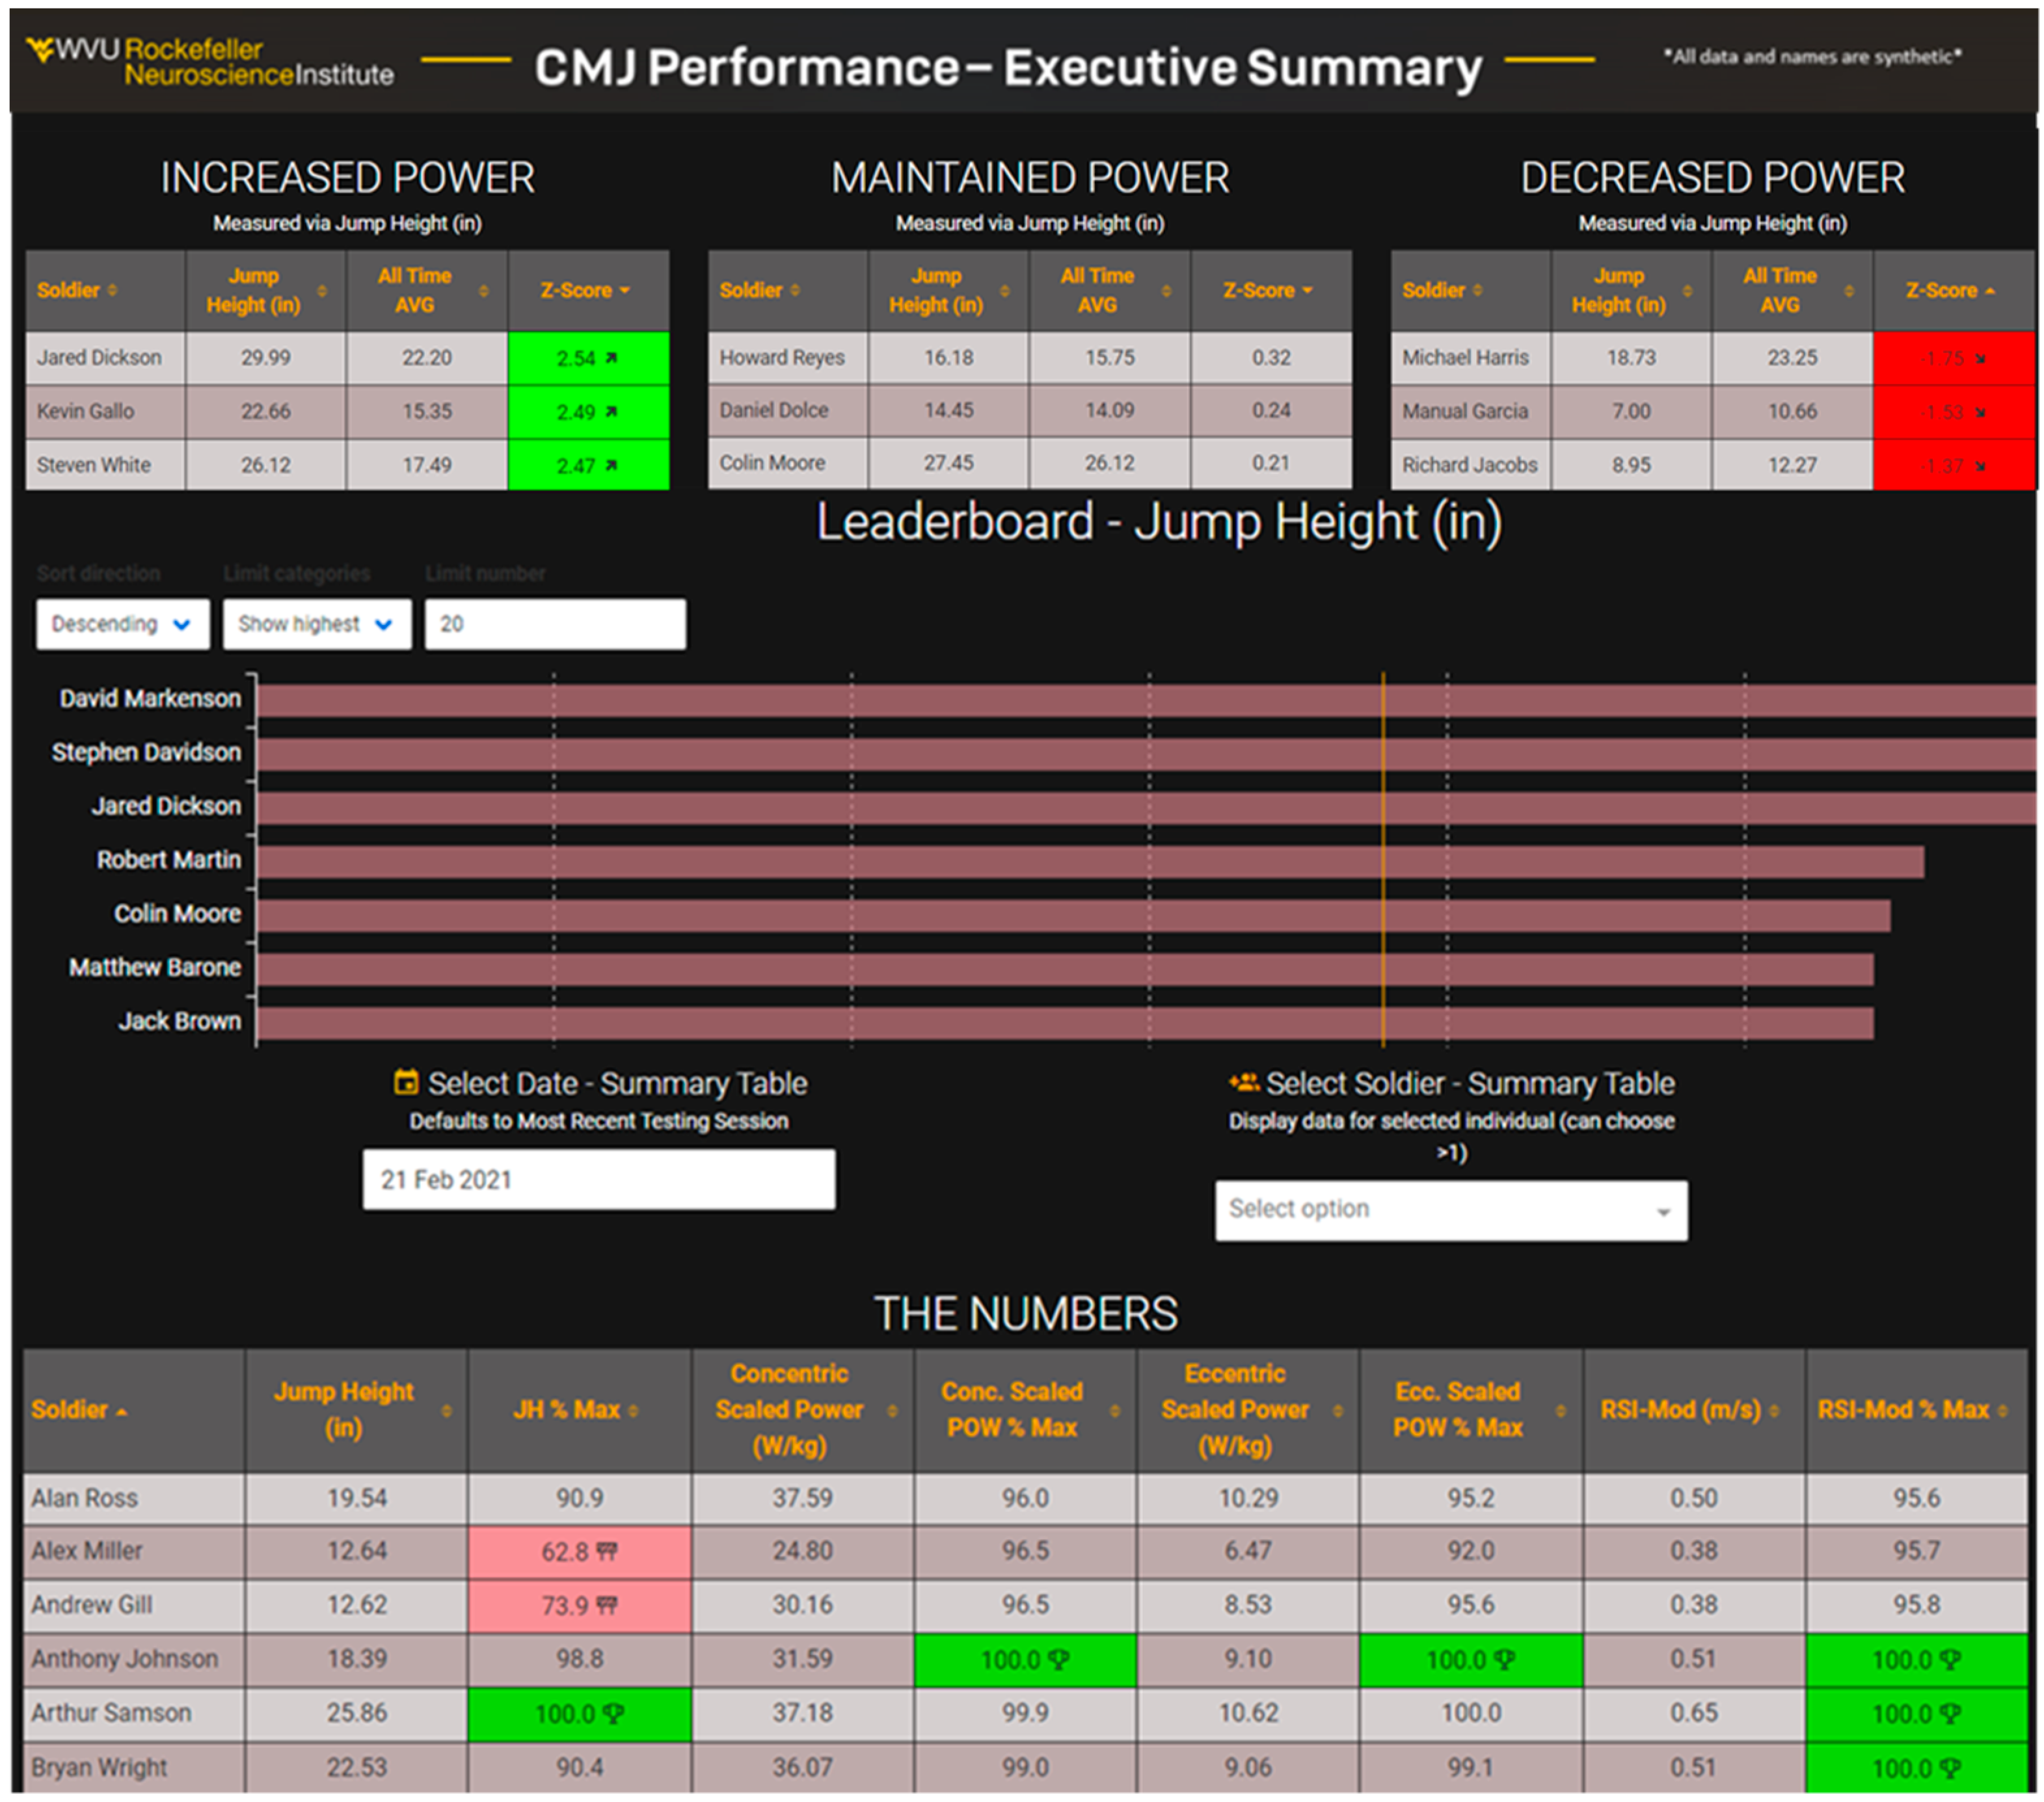Click Michael Harris in Decreased Power table
The width and height of the screenshot is (2044, 1802).
click(x=1465, y=358)
